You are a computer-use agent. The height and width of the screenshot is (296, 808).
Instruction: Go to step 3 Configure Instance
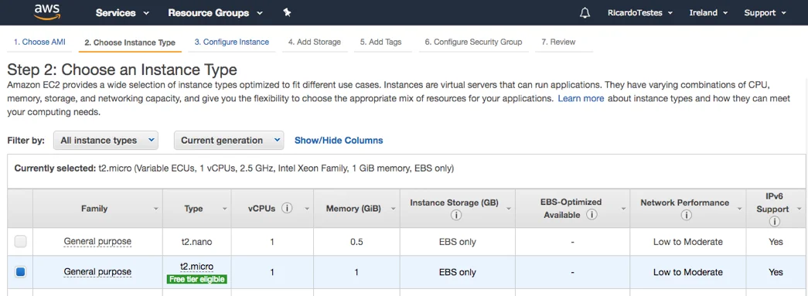point(231,43)
